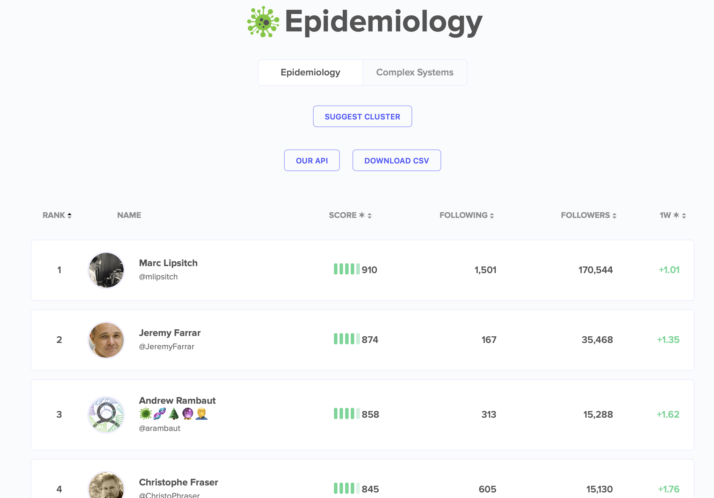Click Marc Lipsitch's profile picture

pyautogui.click(x=106, y=270)
